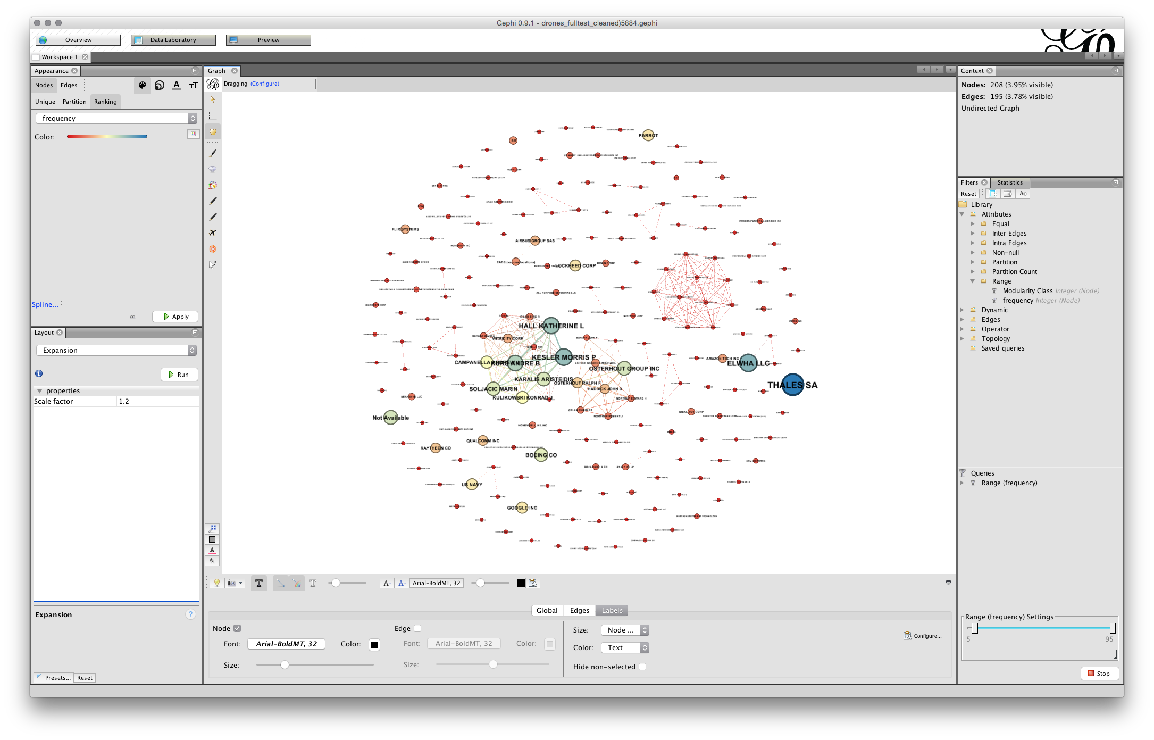Expand the Equal filter folder
The image size is (1154, 740).
coord(973,224)
